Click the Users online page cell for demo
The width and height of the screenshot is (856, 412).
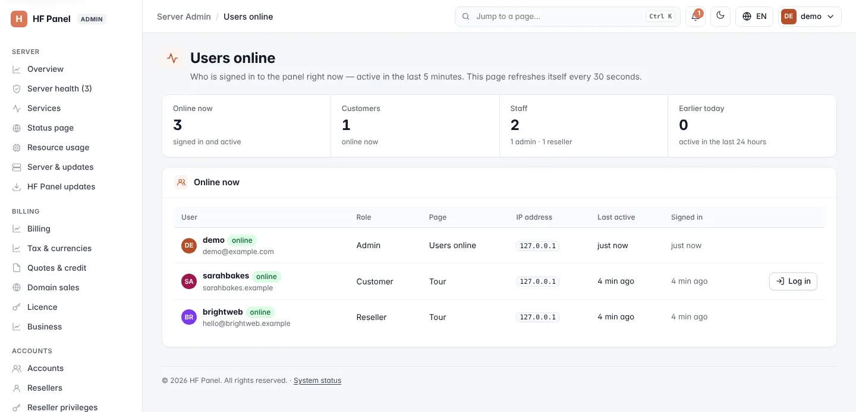pos(452,246)
